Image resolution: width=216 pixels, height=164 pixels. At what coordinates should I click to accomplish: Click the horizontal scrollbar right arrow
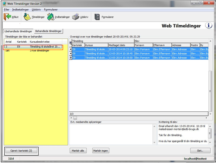point(206,118)
